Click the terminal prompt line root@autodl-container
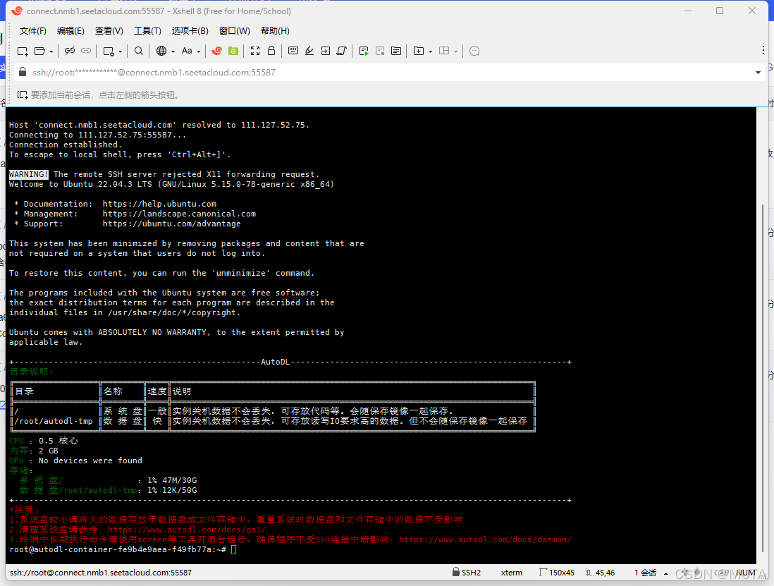This screenshot has width=774, height=586. (118, 549)
